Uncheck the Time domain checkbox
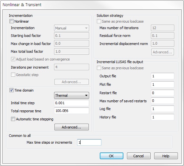The height and width of the screenshot is (166, 184). (x=11, y=90)
